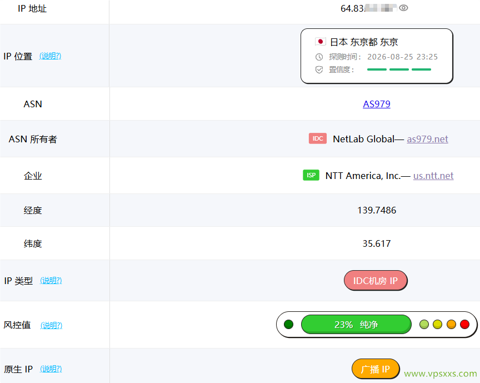Click the longitude value 139.7486
The height and width of the screenshot is (383, 480).
click(x=377, y=210)
